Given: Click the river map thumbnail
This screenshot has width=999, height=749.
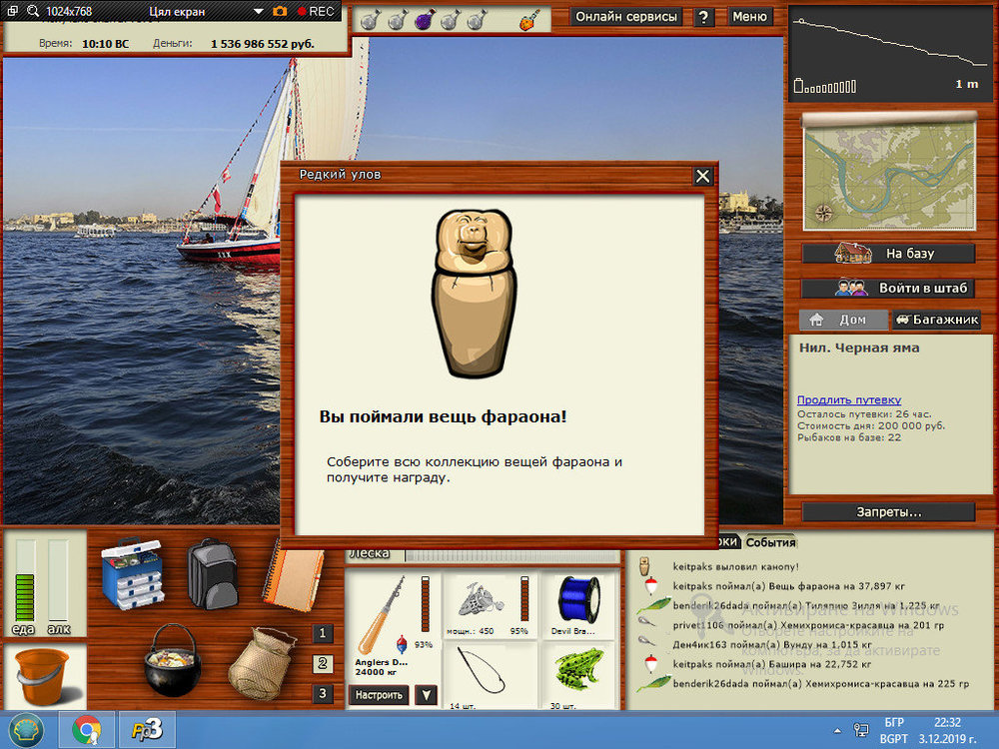Looking at the screenshot, I should 888,171.
